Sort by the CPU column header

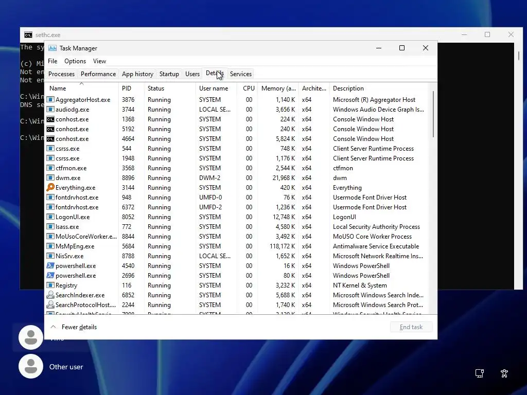coord(248,88)
